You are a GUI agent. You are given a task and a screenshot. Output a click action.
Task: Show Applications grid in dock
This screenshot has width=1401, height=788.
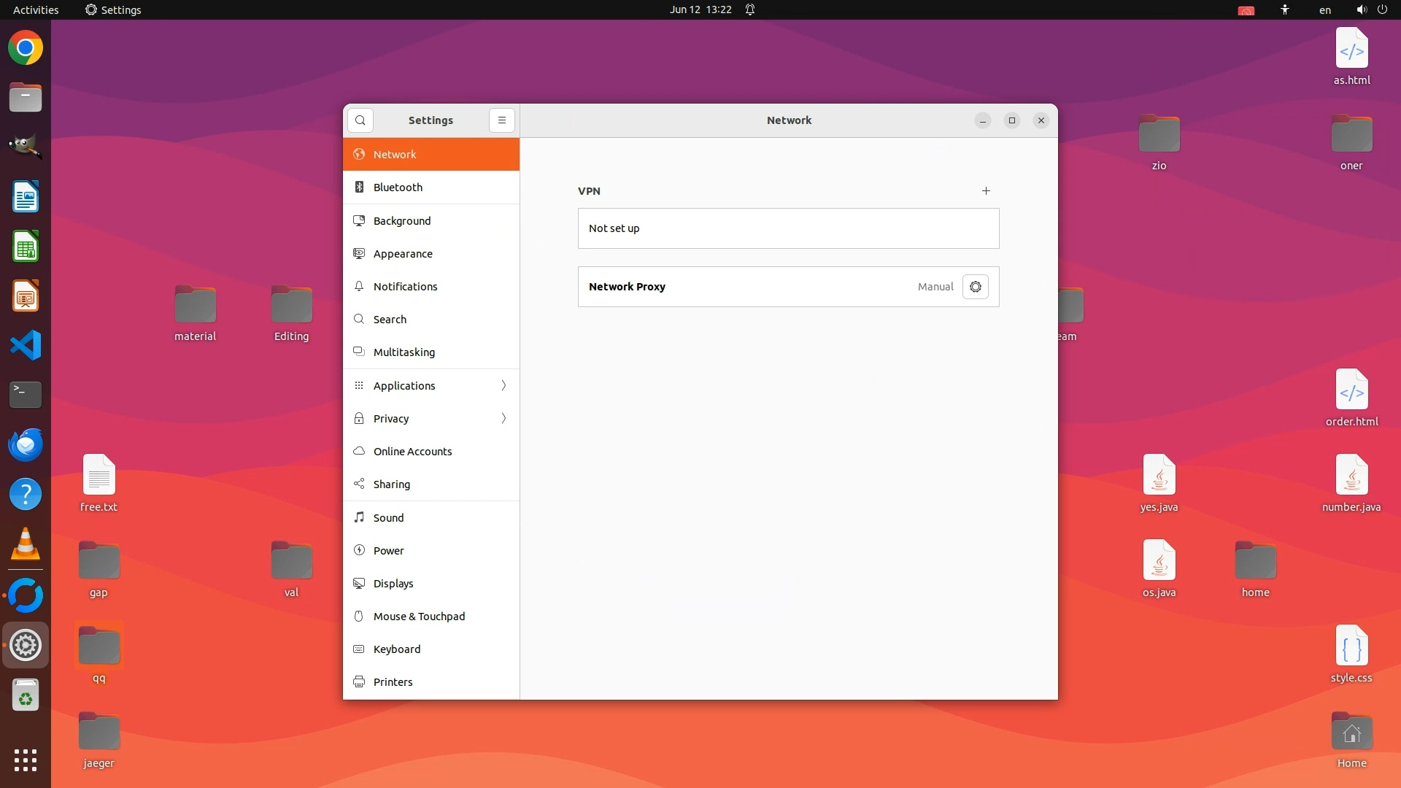(x=26, y=760)
